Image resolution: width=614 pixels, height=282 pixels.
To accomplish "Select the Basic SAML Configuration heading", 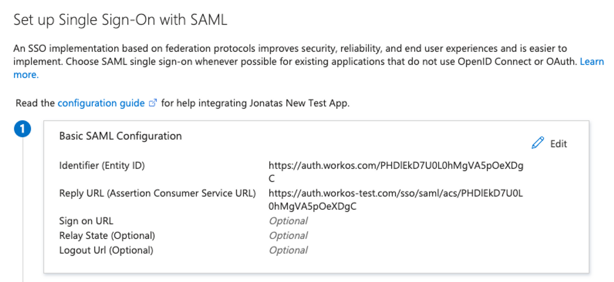I will (x=120, y=135).
